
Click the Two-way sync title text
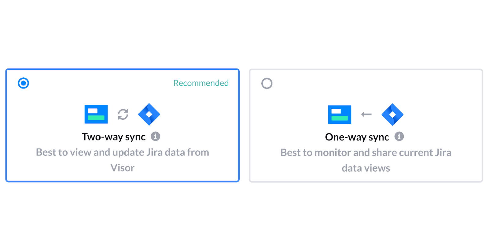[x=113, y=137]
